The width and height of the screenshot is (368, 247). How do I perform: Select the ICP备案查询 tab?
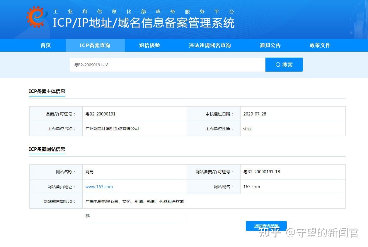point(95,45)
